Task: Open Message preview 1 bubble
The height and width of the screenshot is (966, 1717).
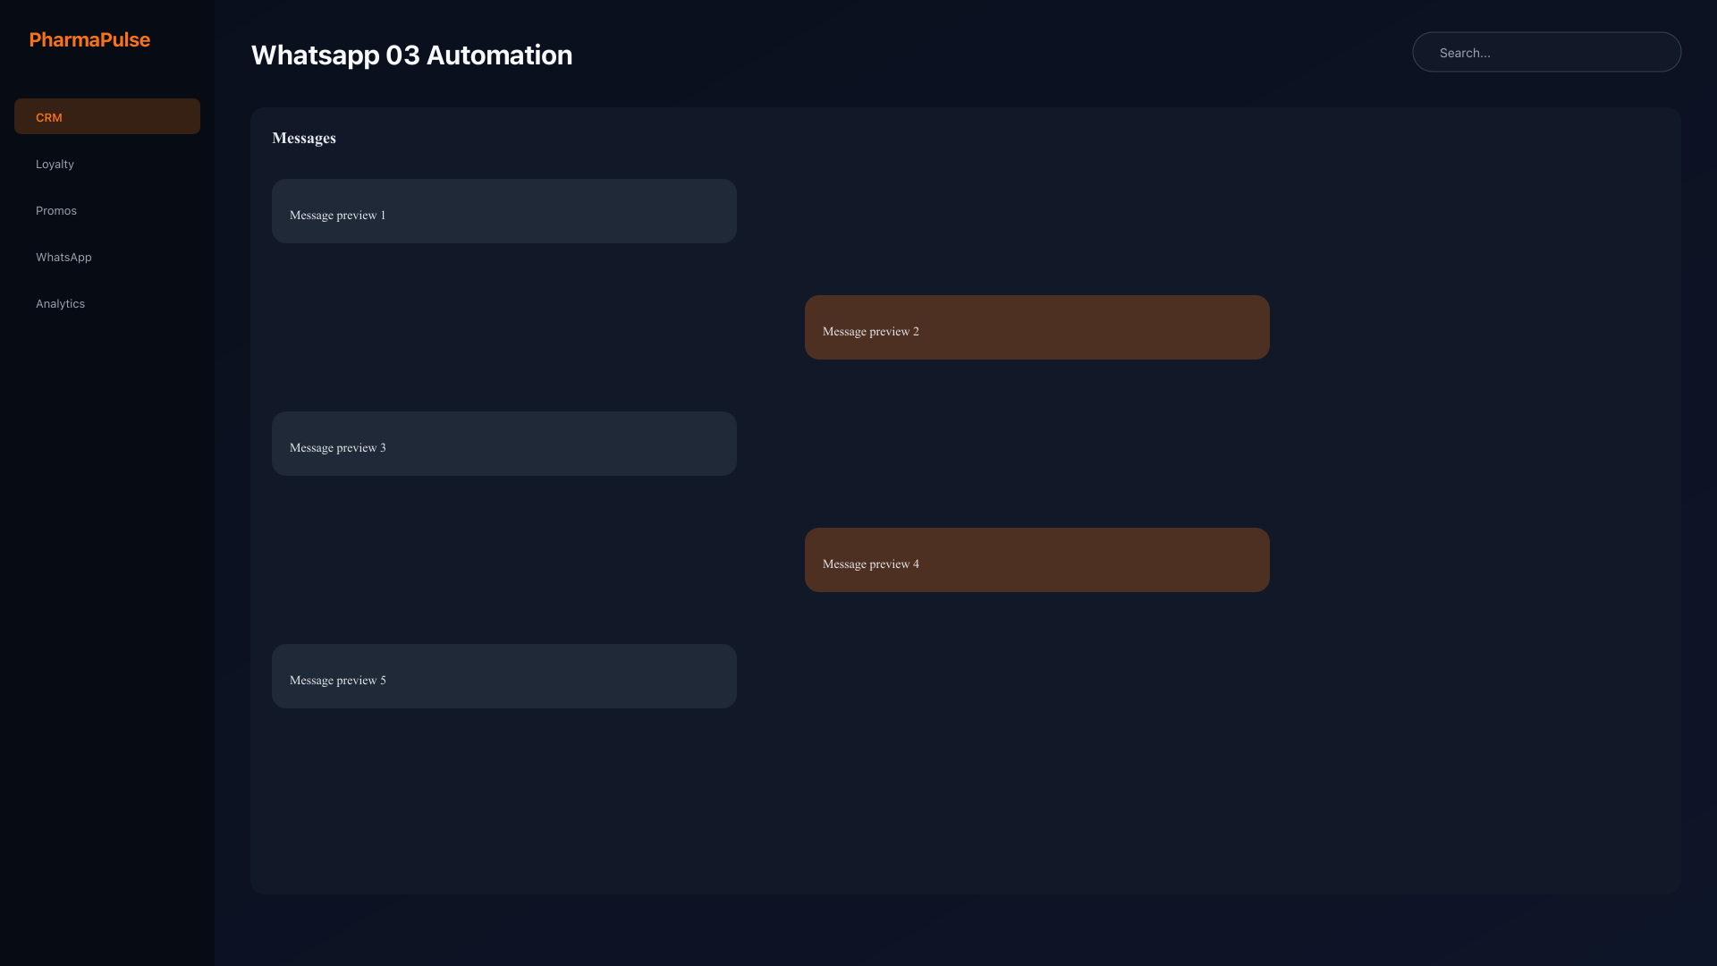Action: point(504,211)
